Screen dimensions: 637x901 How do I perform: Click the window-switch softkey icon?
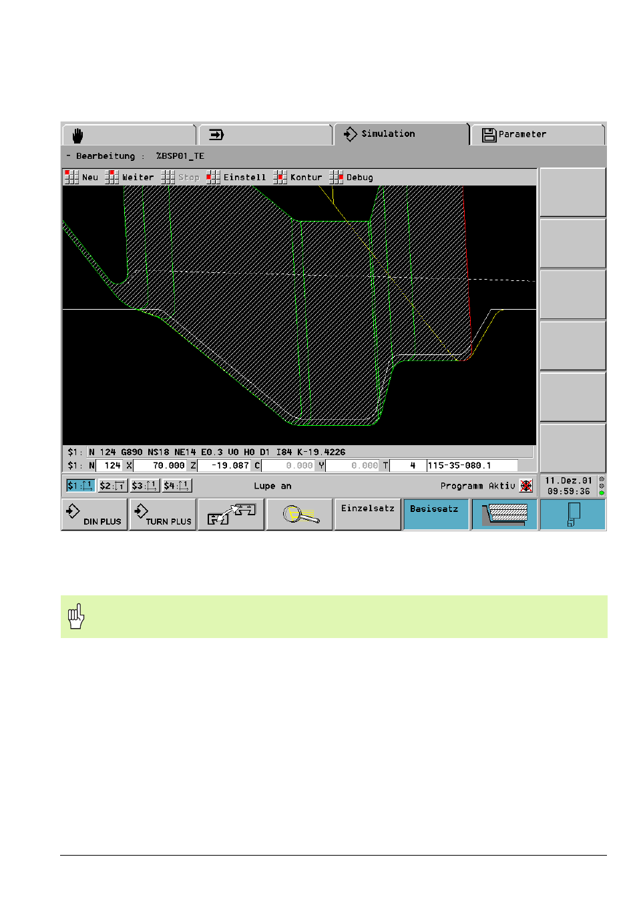click(x=231, y=515)
